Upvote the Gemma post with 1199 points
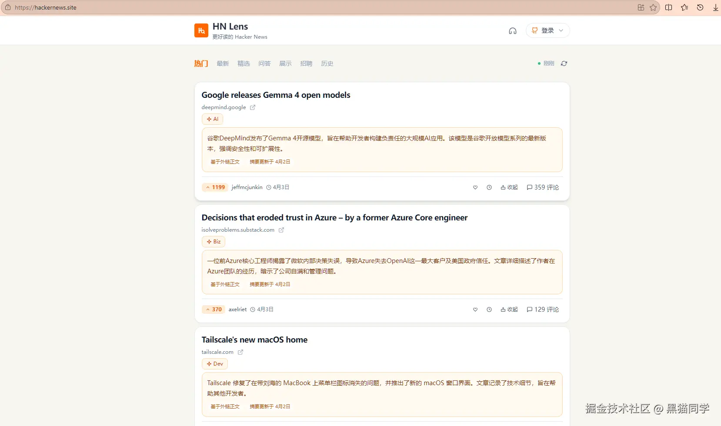Viewport: 721px width, 426px height. pos(215,187)
